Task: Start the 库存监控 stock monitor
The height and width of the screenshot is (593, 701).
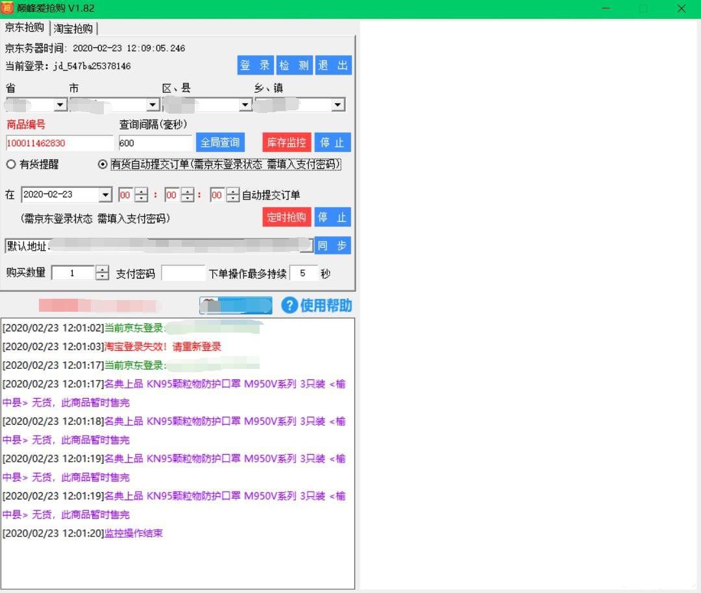Action: click(286, 142)
